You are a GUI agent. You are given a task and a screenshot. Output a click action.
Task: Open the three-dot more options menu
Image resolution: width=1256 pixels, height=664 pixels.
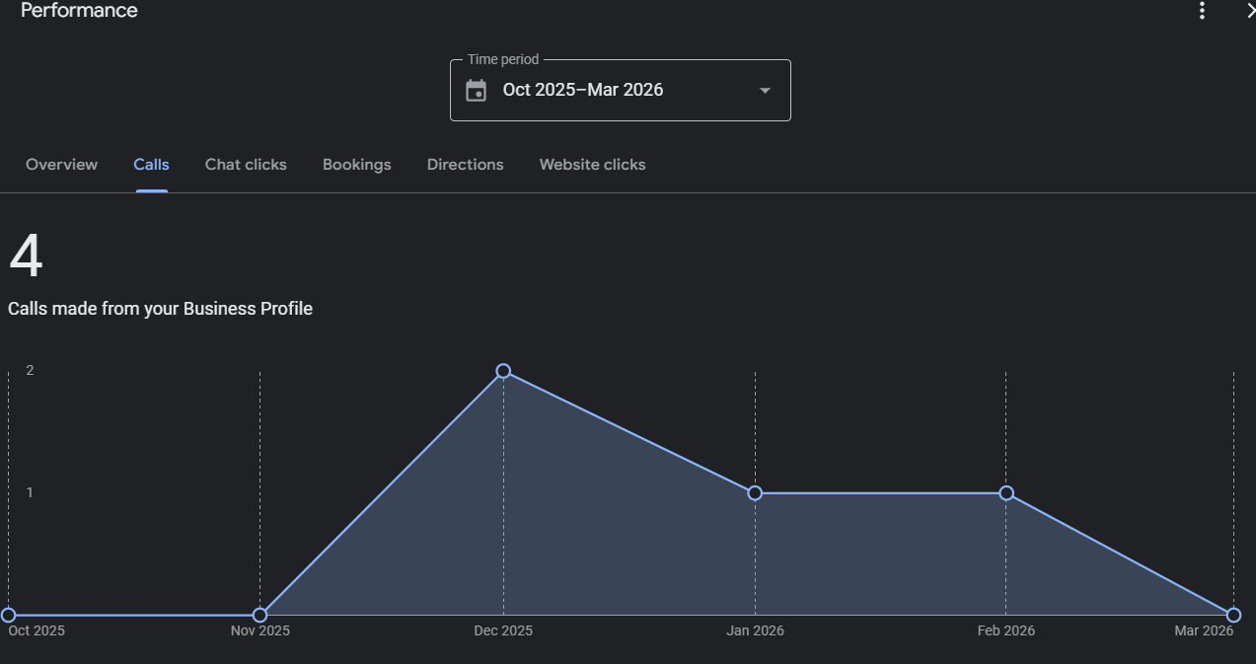[x=1202, y=11]
